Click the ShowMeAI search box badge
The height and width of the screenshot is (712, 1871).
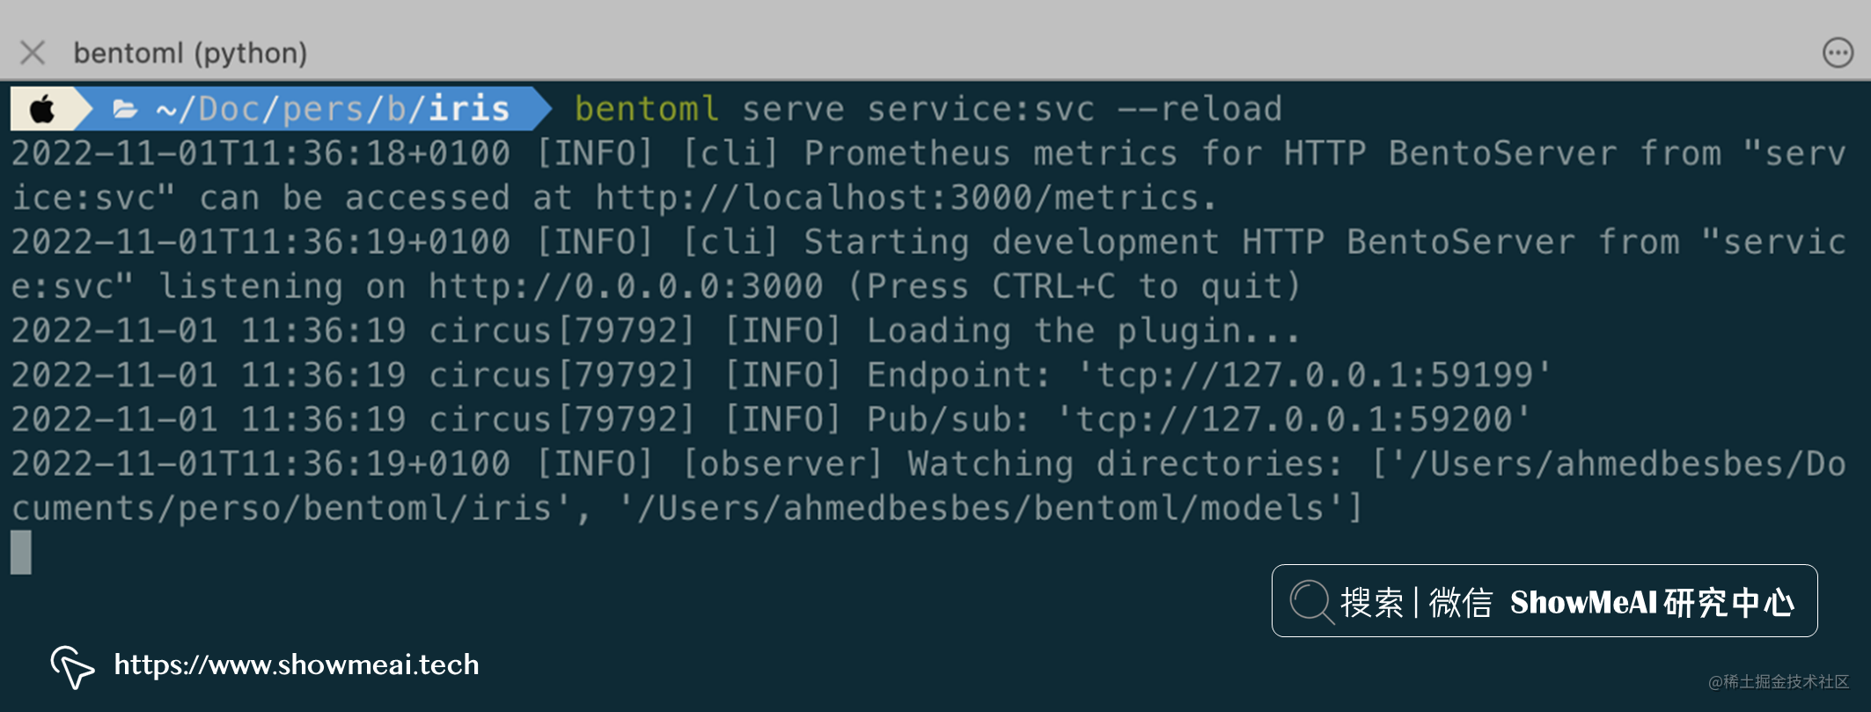pyautogui.click(x=1544, y=601)
